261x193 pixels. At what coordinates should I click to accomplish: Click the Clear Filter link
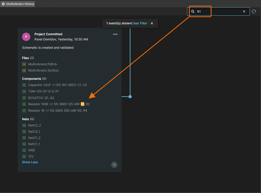(139, 23)
